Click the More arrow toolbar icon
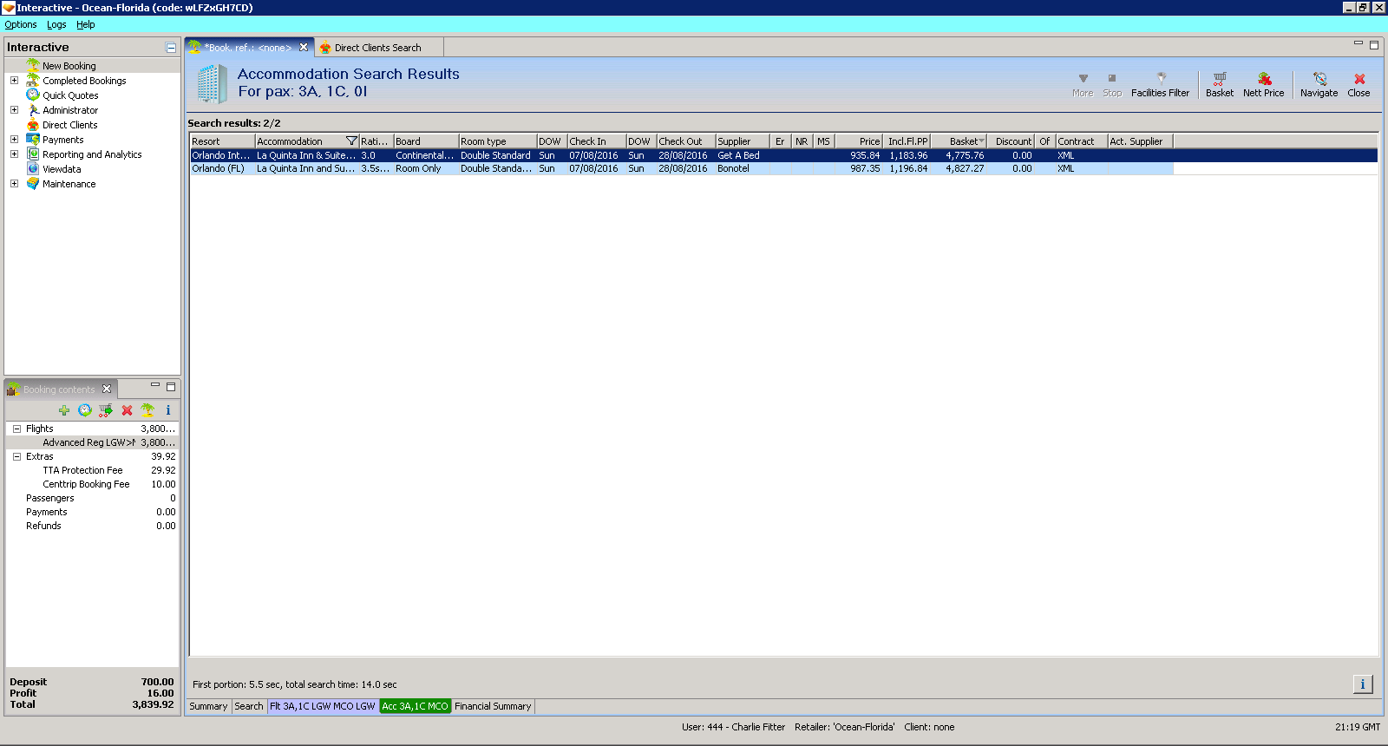Image resolution: width=1388 pixels, height=746 pixels. (x=1083, y=84)
